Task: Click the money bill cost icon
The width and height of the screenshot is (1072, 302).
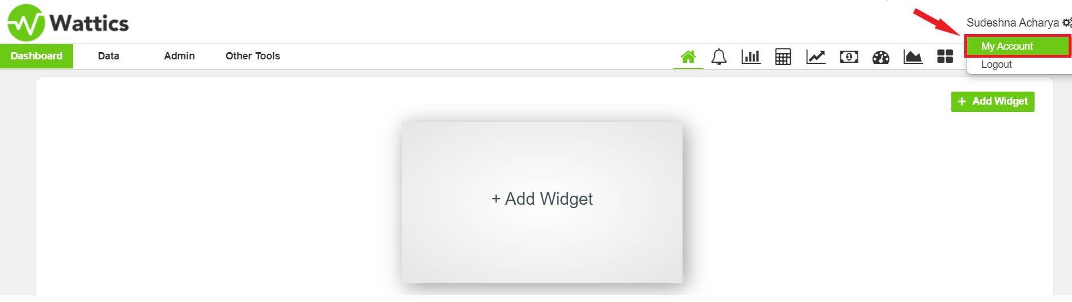Action: tap(849, 57)
